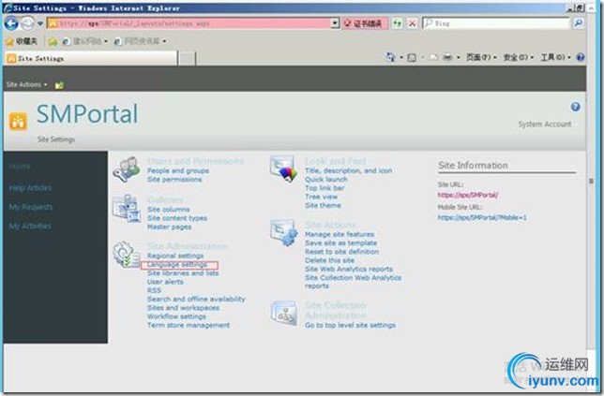The width and height of the screenshot is (604, 396).
Task: Open the RSS settings link
Action: pyautogui.click(x=154, y=290)
